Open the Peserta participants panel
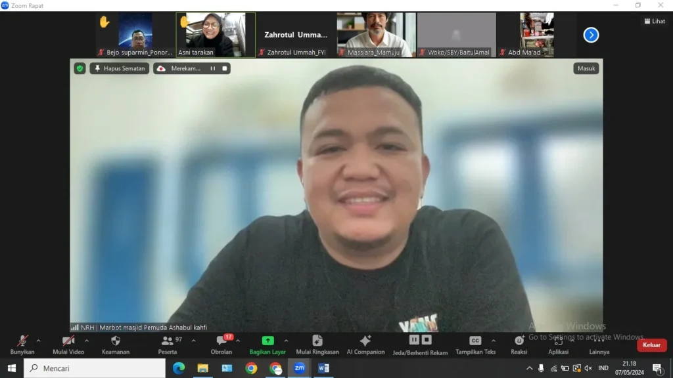 (168, 345)
